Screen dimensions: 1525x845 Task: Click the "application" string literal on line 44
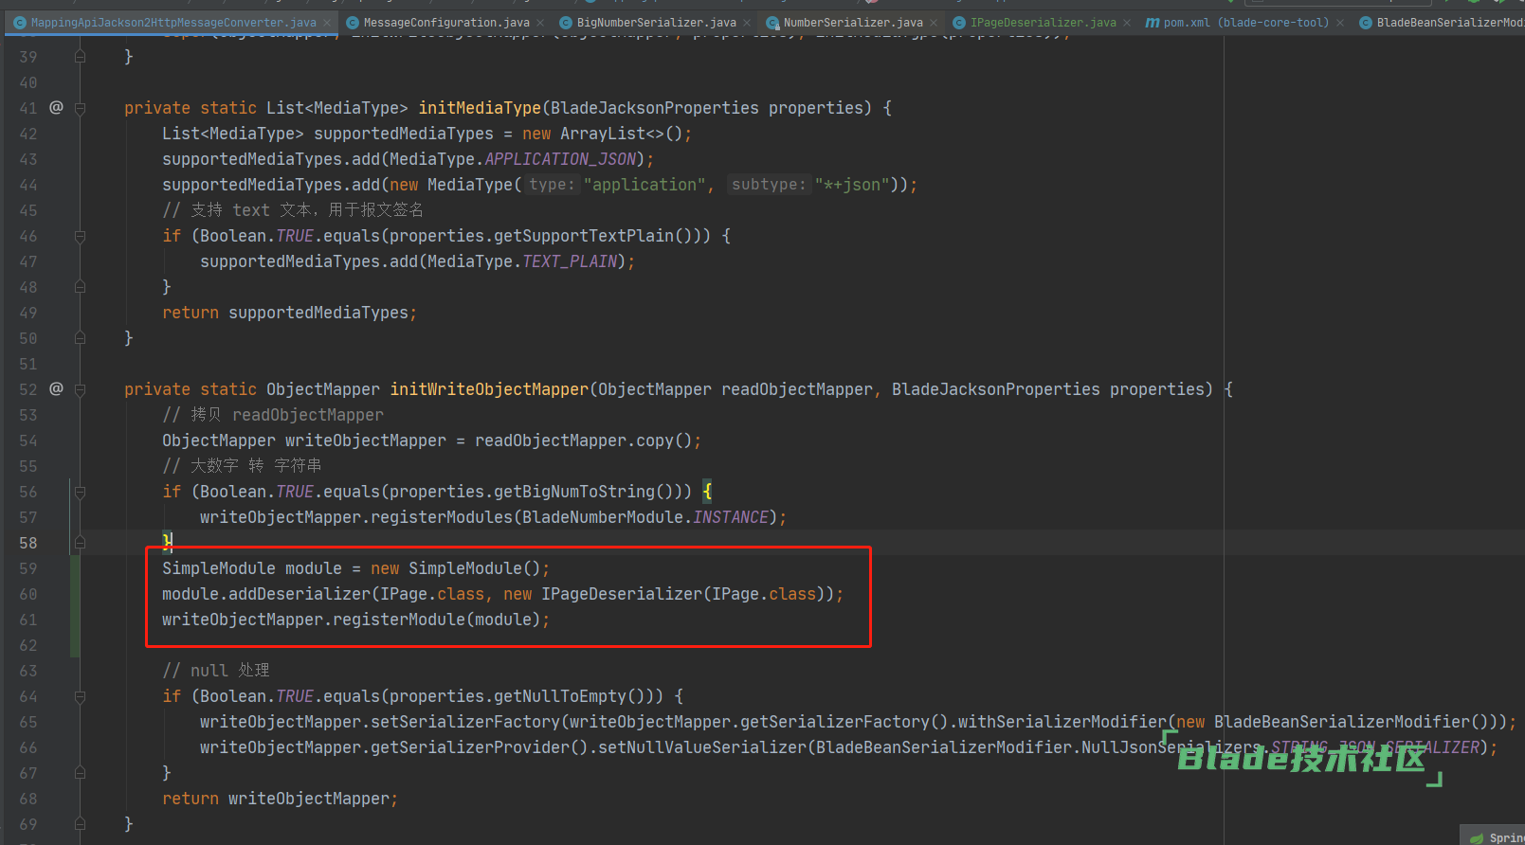click(645, 185)
